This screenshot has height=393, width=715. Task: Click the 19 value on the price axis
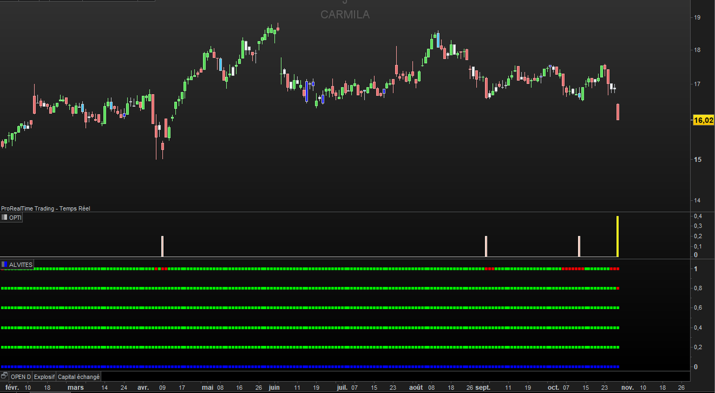pos(697,17)
